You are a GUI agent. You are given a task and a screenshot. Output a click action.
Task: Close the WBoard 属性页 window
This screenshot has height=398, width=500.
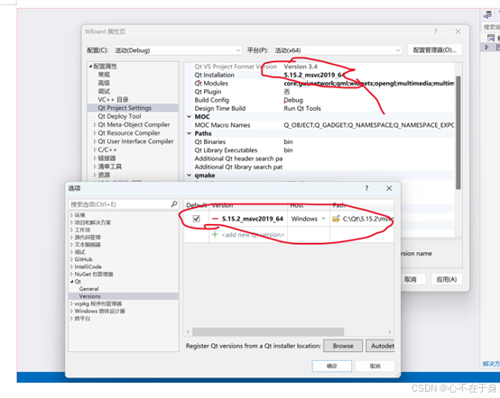tap(458, 32)
